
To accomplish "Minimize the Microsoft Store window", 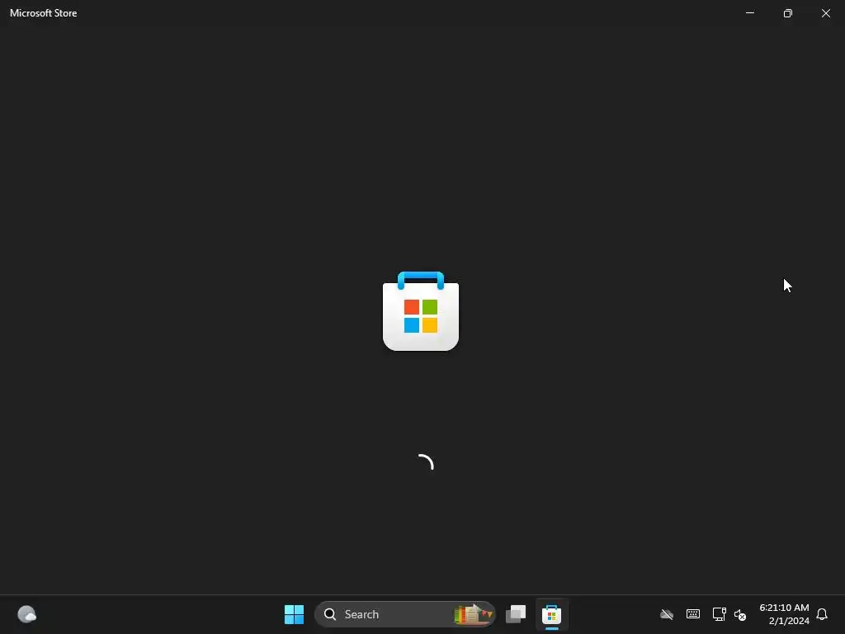I will (x=749, y=13).
